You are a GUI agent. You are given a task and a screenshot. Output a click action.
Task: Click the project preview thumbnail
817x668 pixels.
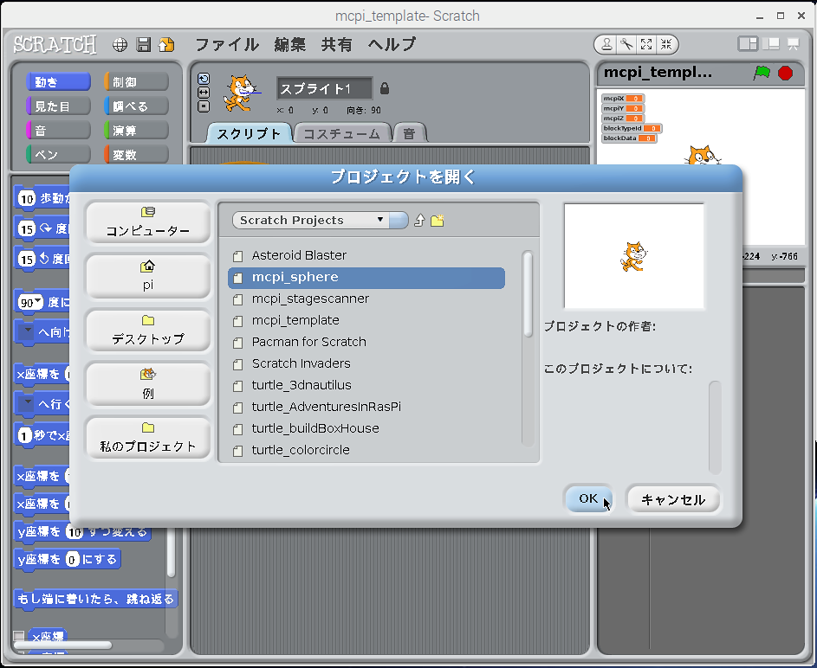tap(634, 256)
